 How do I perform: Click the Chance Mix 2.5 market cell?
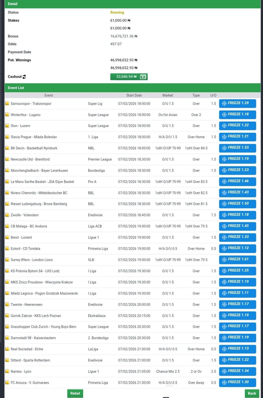168,371
